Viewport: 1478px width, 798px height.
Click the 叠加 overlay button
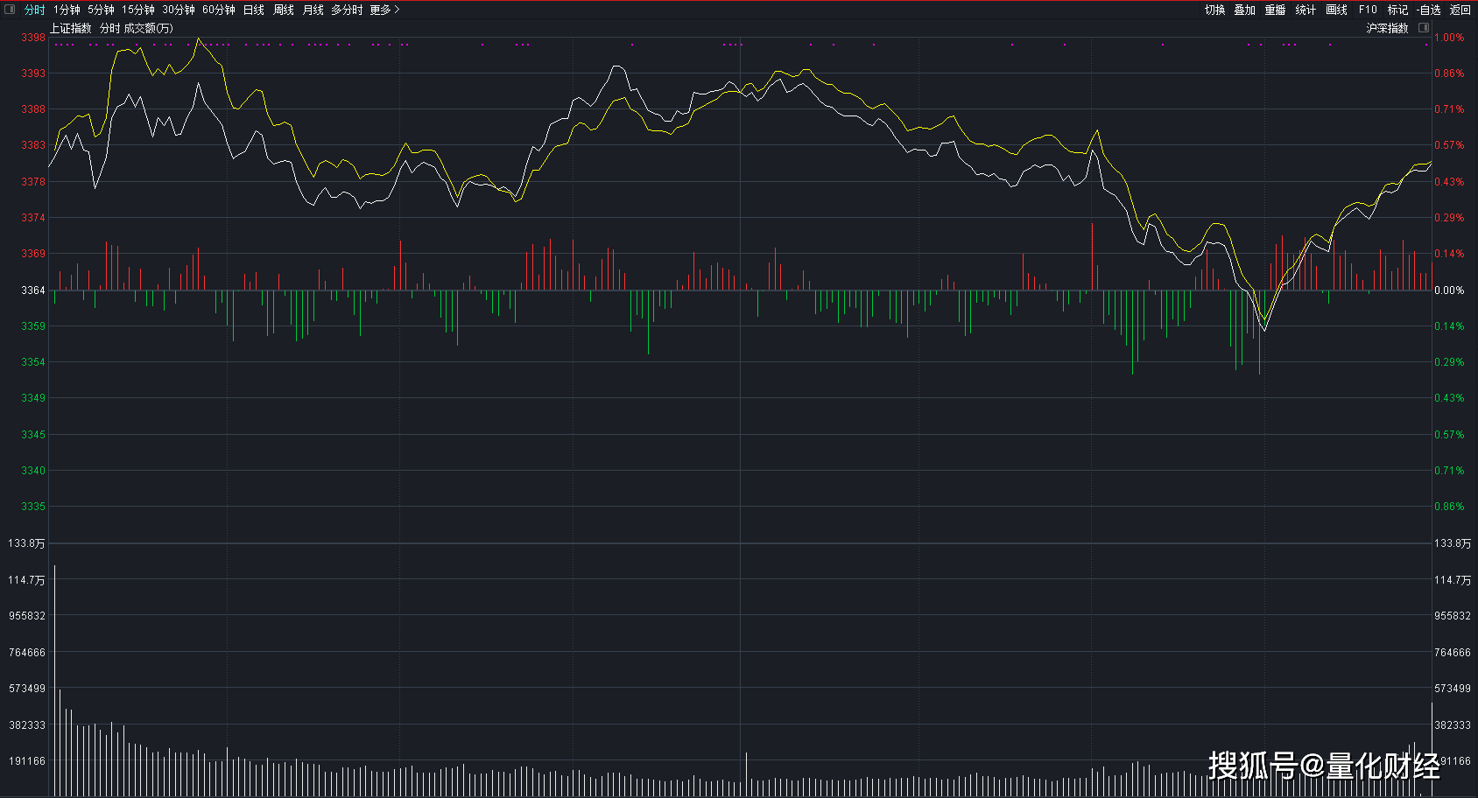pyautogui.click(x=1245, y=10)
